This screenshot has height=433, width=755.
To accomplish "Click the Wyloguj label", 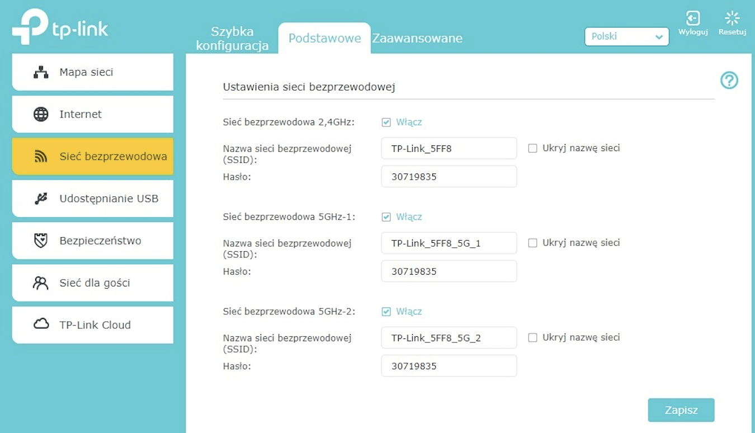I will [x=693, y=32].
